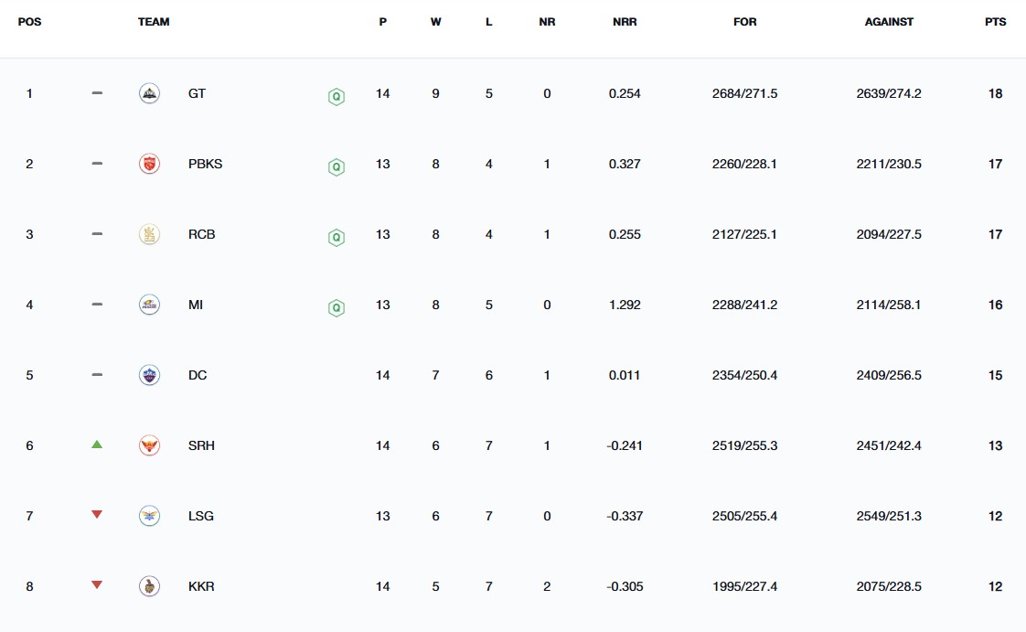Click the FOR value 1995/227.4
1026x632 pixels.
coord(744,586)
